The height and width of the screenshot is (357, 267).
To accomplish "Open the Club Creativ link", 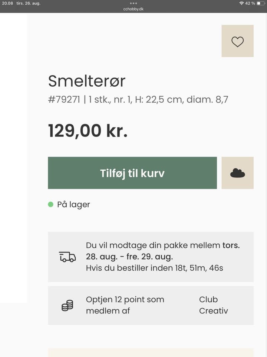I will pos(213,305).
